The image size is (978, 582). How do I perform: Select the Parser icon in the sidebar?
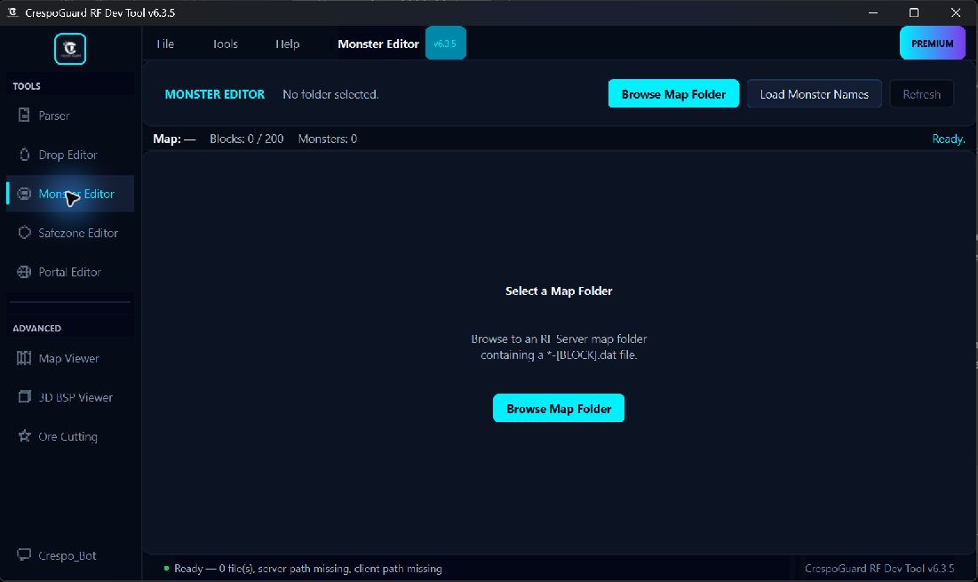click(24, 115)
